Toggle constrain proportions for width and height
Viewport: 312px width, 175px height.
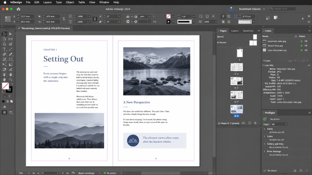[64, 19]
